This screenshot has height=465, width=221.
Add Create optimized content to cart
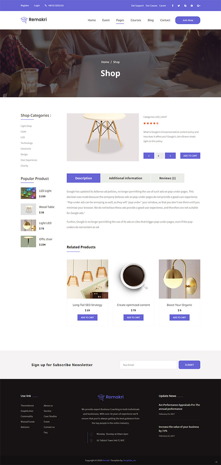pyautogui.click(x=133, y=317)
